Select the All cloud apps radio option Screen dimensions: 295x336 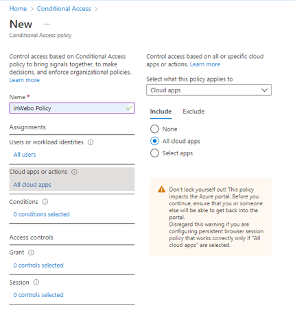(x=154, y=141)
